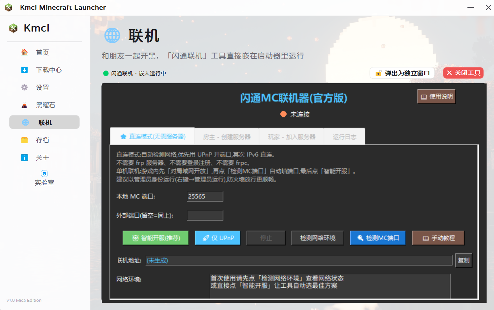
Task: Click the lock icon on 弹出为独立窗口
Action: pyautogui.click(x=378, y=73)
